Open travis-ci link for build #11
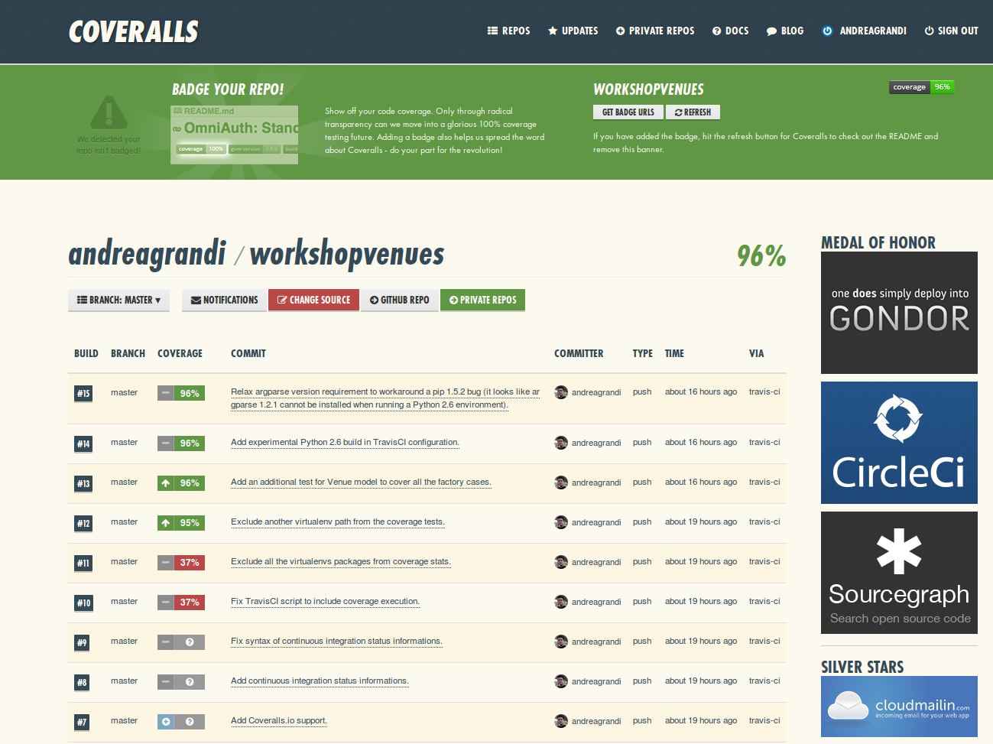Image resolution: width=993 pixels, height=744 pixels. click(764, 562)
